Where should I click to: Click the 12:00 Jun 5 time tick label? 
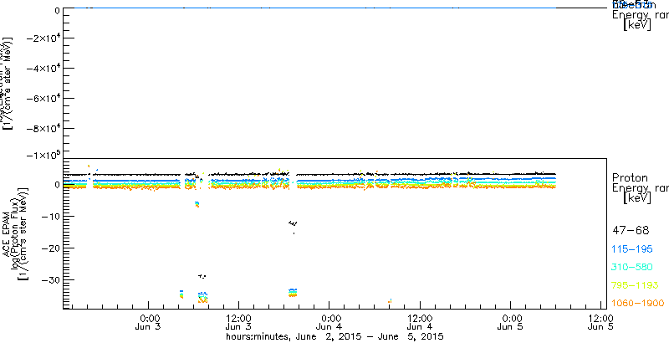601,323
